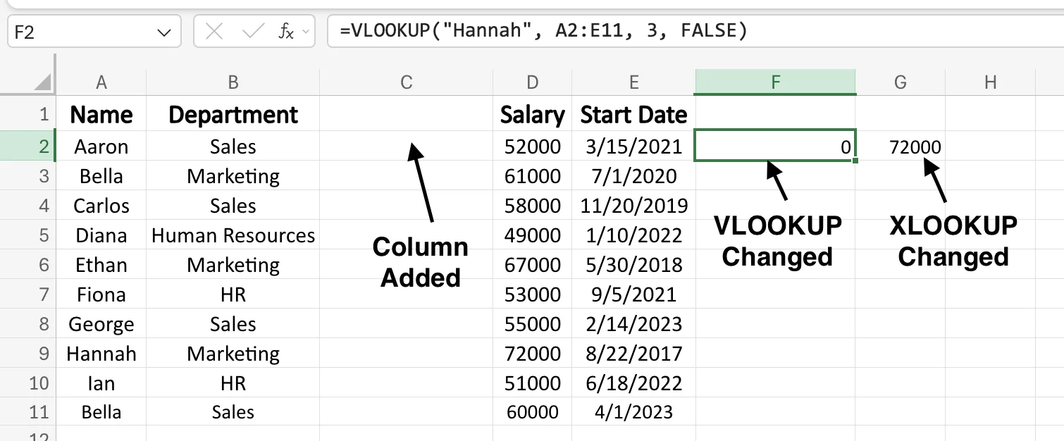
Task: Click the Select All corner triangle
Action: (x=44, y=83)
